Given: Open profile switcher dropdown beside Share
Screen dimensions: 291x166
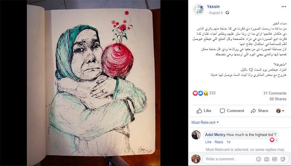Looking at the screenshot, I should point(280,111).
